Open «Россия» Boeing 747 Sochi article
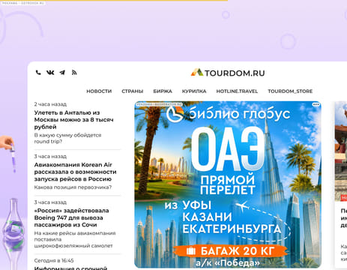The image size is (347, 270). tap(71, 217)
